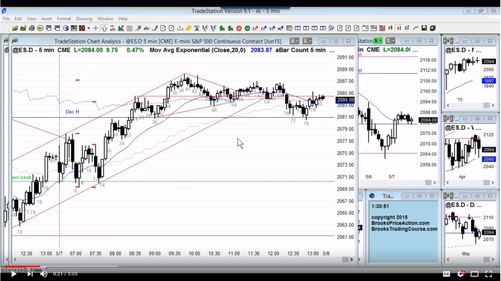Click right scroll arrow of main chart

point(352,259)
